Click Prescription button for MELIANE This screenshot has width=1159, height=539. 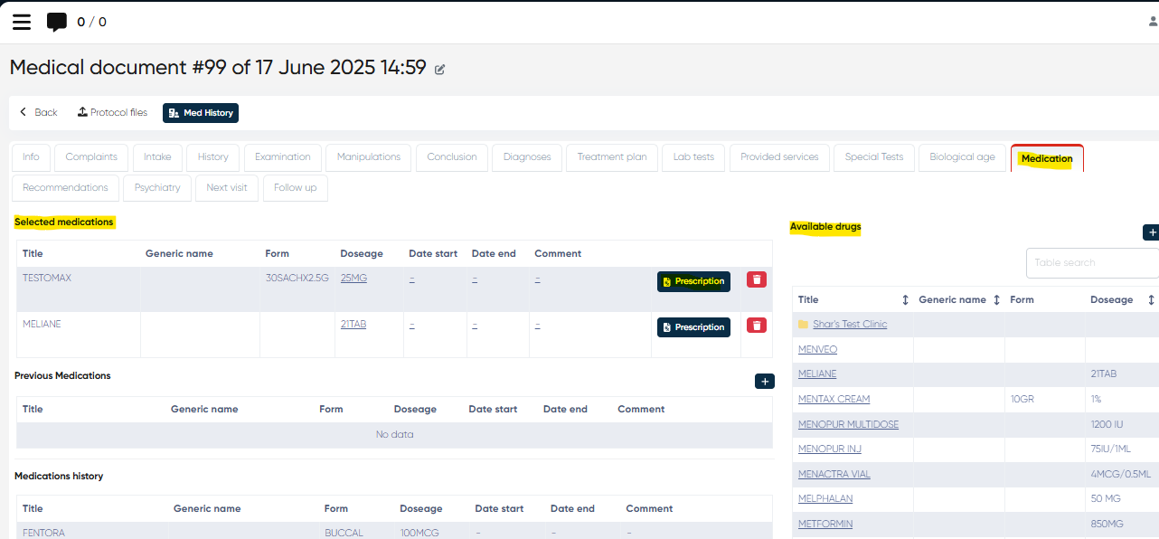693,327
